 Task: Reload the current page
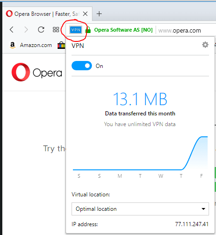pyautogui.click(x=41, y=29)
